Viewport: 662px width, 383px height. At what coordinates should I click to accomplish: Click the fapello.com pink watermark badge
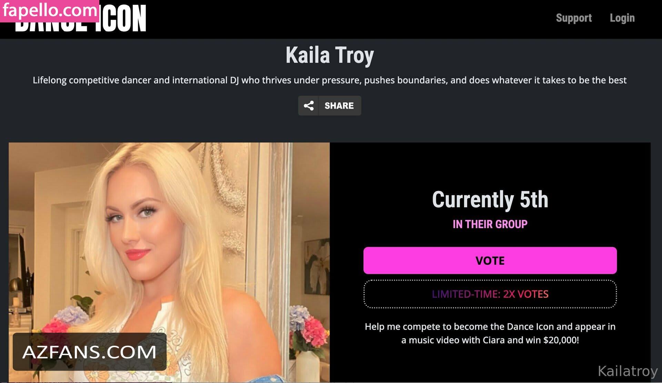click(x=50, y=11)
